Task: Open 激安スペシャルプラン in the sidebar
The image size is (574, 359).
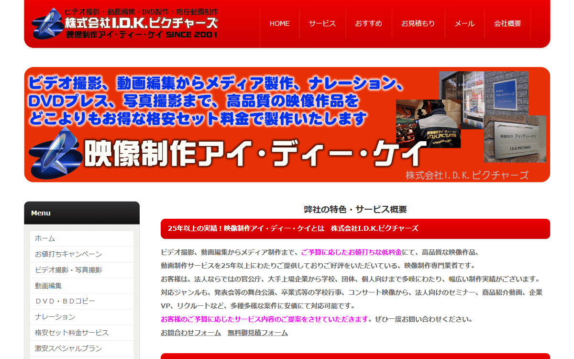Action: coord(82,348)
